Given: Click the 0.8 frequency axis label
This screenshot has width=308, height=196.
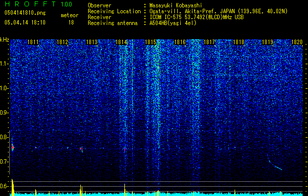Looking at the screenshot, I should tap(4, 137).
